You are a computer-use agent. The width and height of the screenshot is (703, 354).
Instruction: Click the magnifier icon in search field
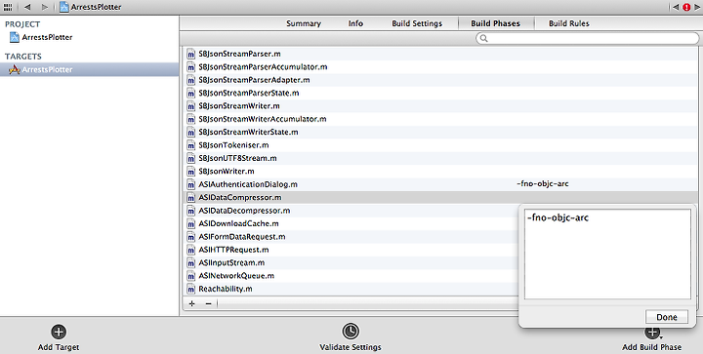click(x=483, y=38)
